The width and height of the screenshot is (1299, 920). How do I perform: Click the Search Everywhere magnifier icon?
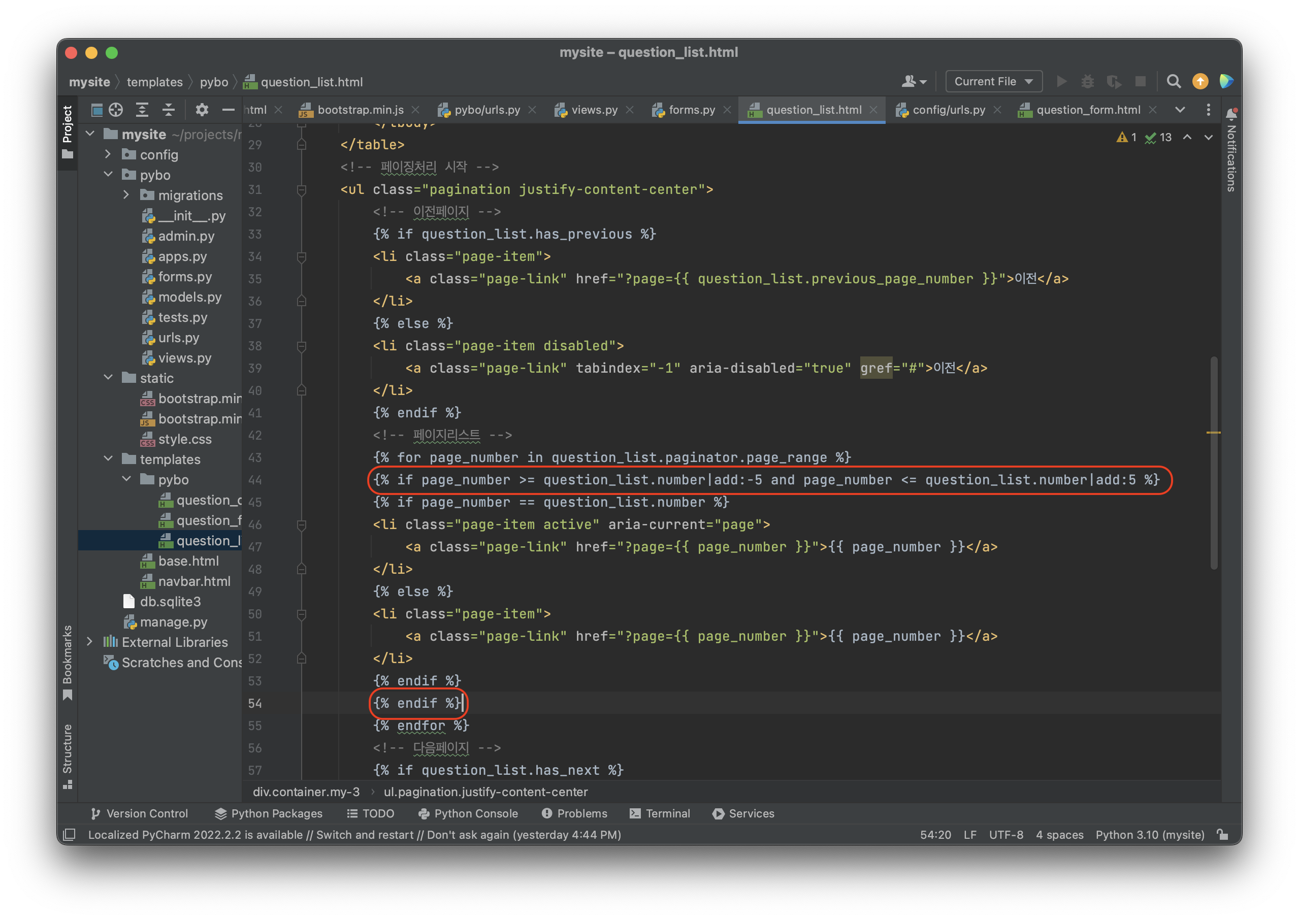click(1173, 82)
